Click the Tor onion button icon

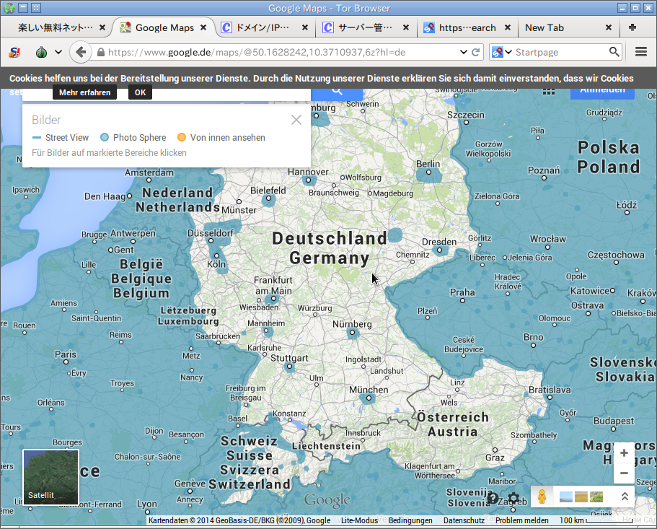tap(41, 52)
